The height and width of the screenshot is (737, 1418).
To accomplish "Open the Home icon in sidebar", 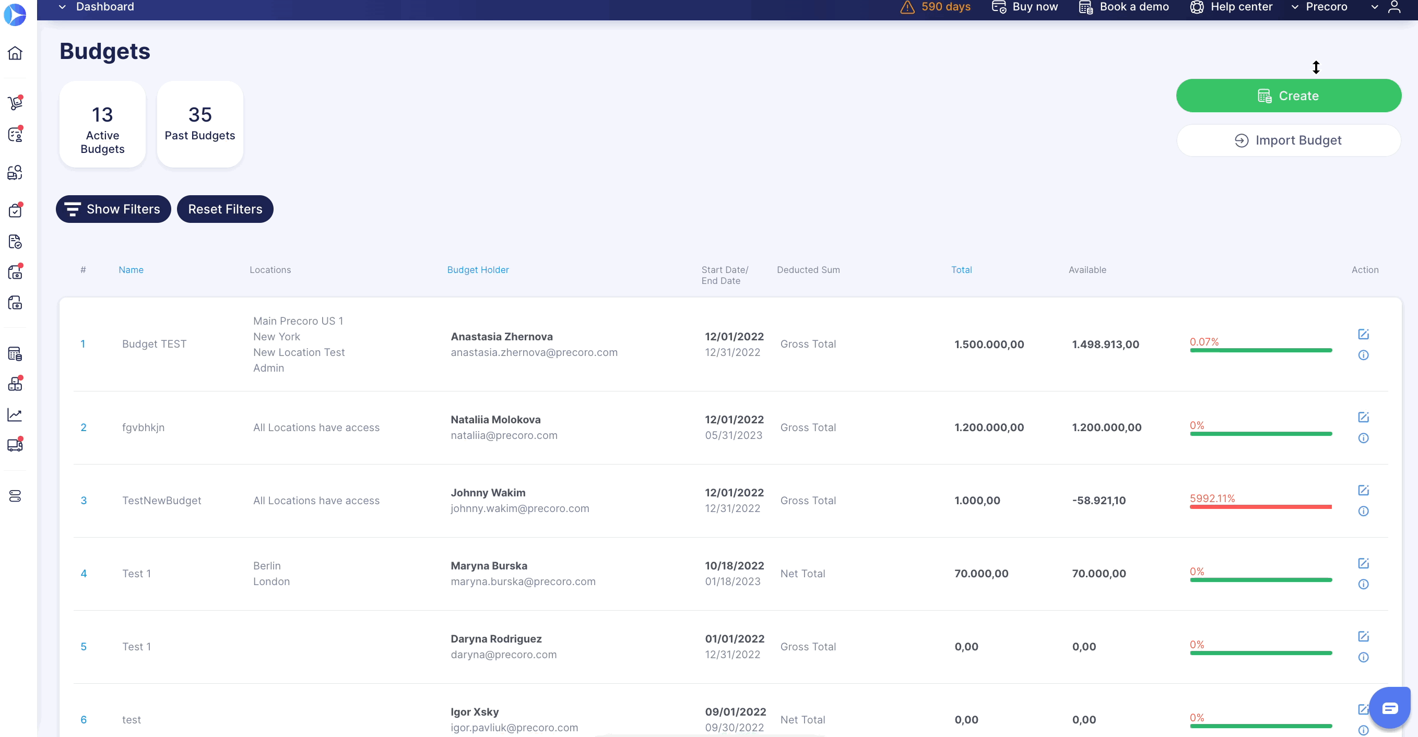I will [15, 53].
